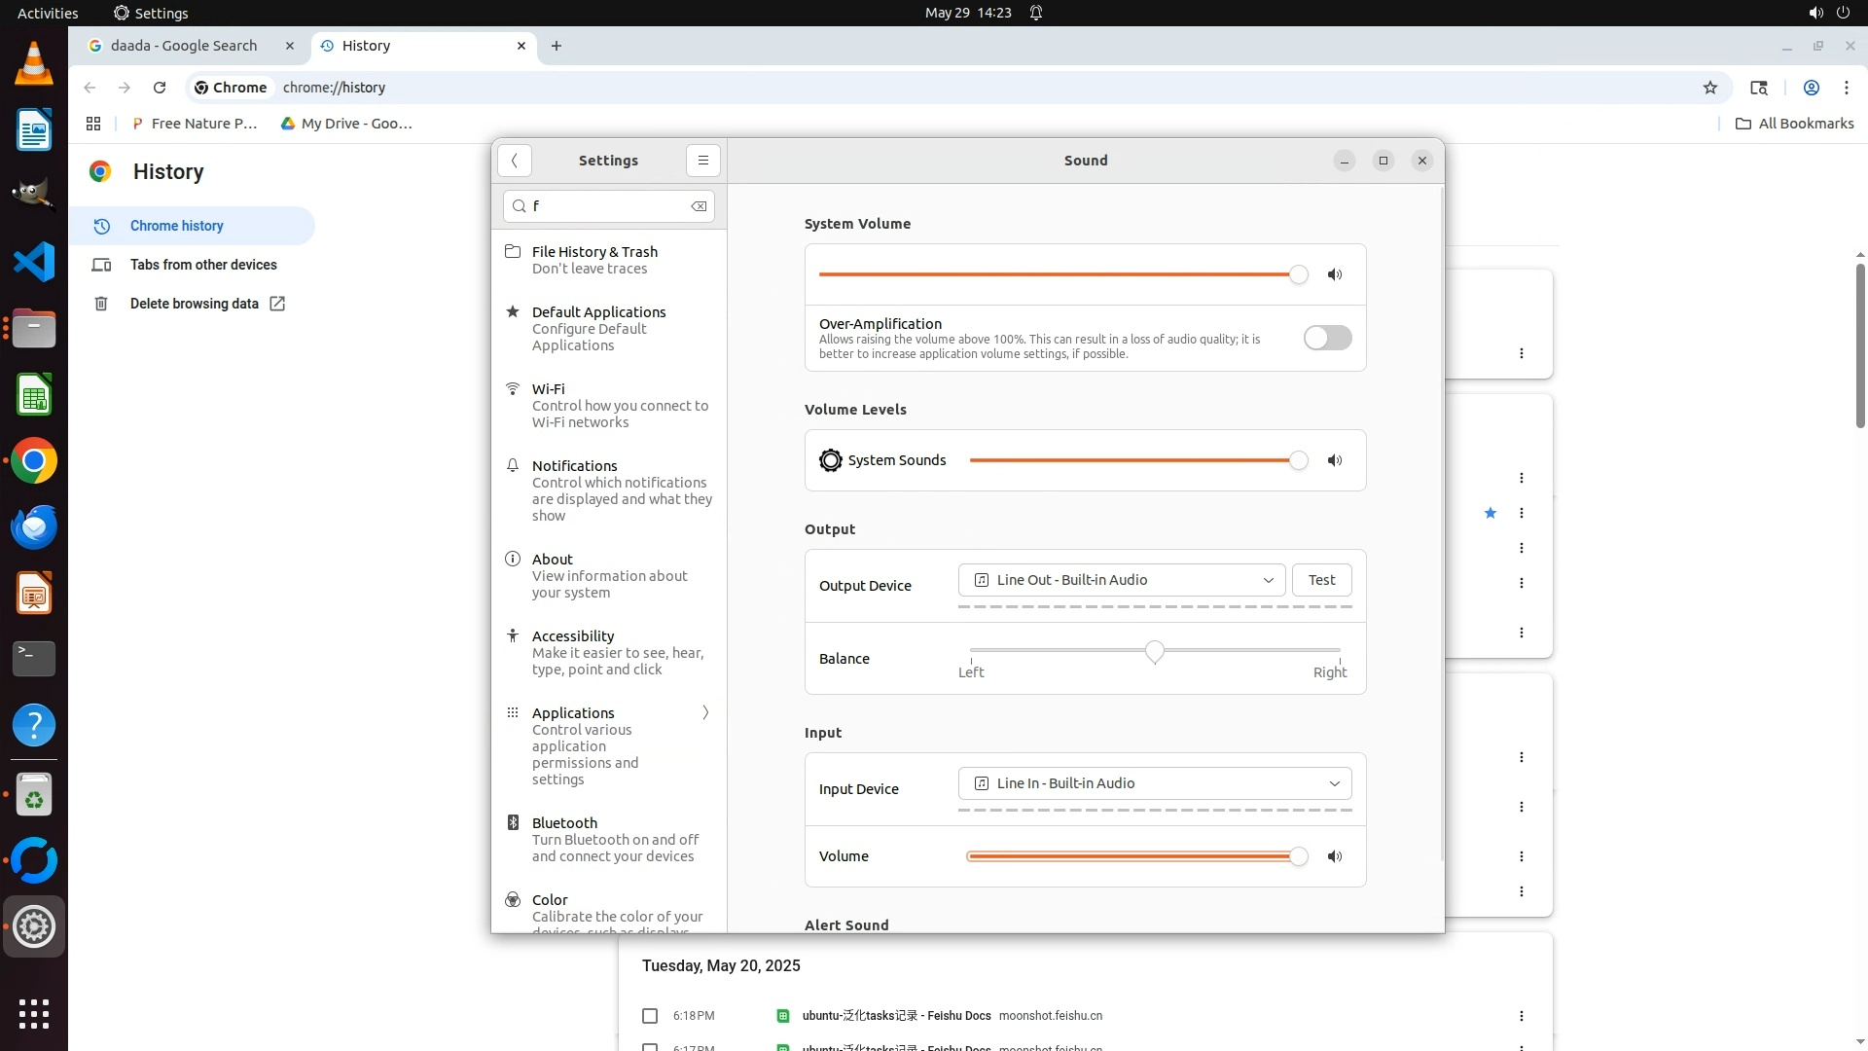The height and width of the screenshot is (1051, 1868).
Task: Click the Balance slider handle
Action: [x=1154, y=651]
